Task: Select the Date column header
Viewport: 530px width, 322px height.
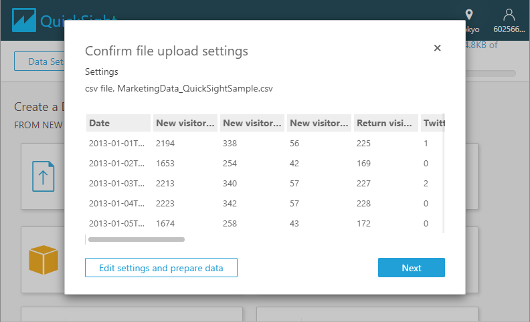Action: [118, 123]
